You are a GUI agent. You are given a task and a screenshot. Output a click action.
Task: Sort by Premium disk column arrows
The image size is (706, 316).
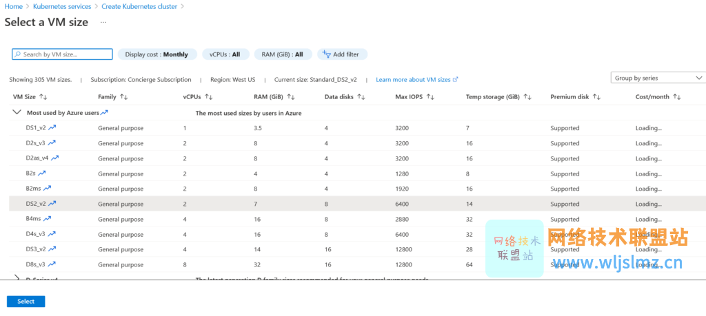597,96
